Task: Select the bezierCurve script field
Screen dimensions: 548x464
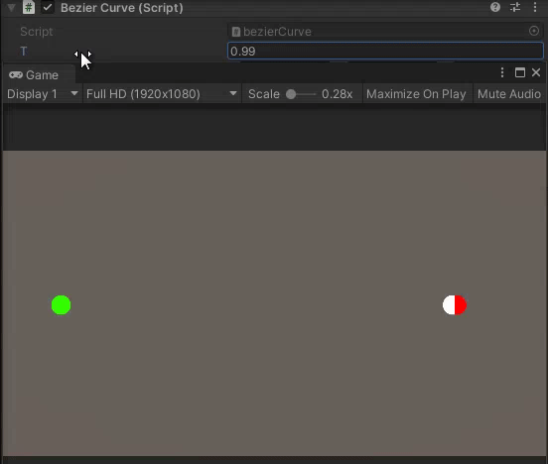Action: click(384, 32)
